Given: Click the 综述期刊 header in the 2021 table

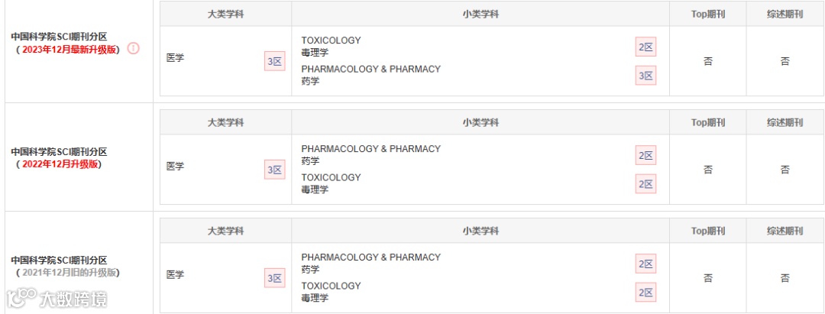Looking at the screenshot, I should click(x=785, y=231).
